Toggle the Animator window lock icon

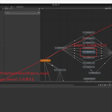pyautogui.click(x=109, y=7)
